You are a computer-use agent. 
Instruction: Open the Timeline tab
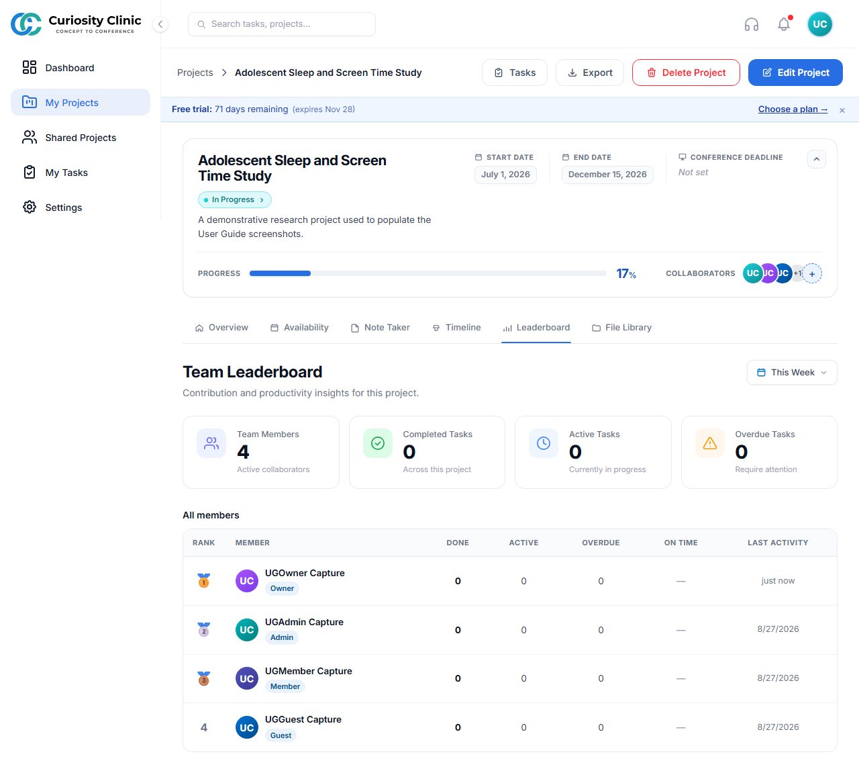coord(456,328)
